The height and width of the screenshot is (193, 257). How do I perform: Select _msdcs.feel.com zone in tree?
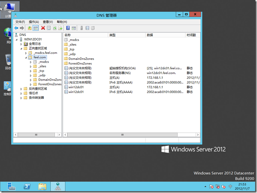click(x=45, y=53)
